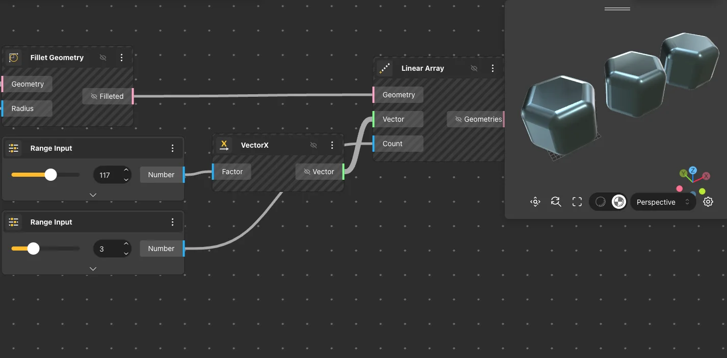Viewport: 727px width, 358px height.
Task: Click the slider handle on the 117 Range Input
Action: (x=50, y=175)
